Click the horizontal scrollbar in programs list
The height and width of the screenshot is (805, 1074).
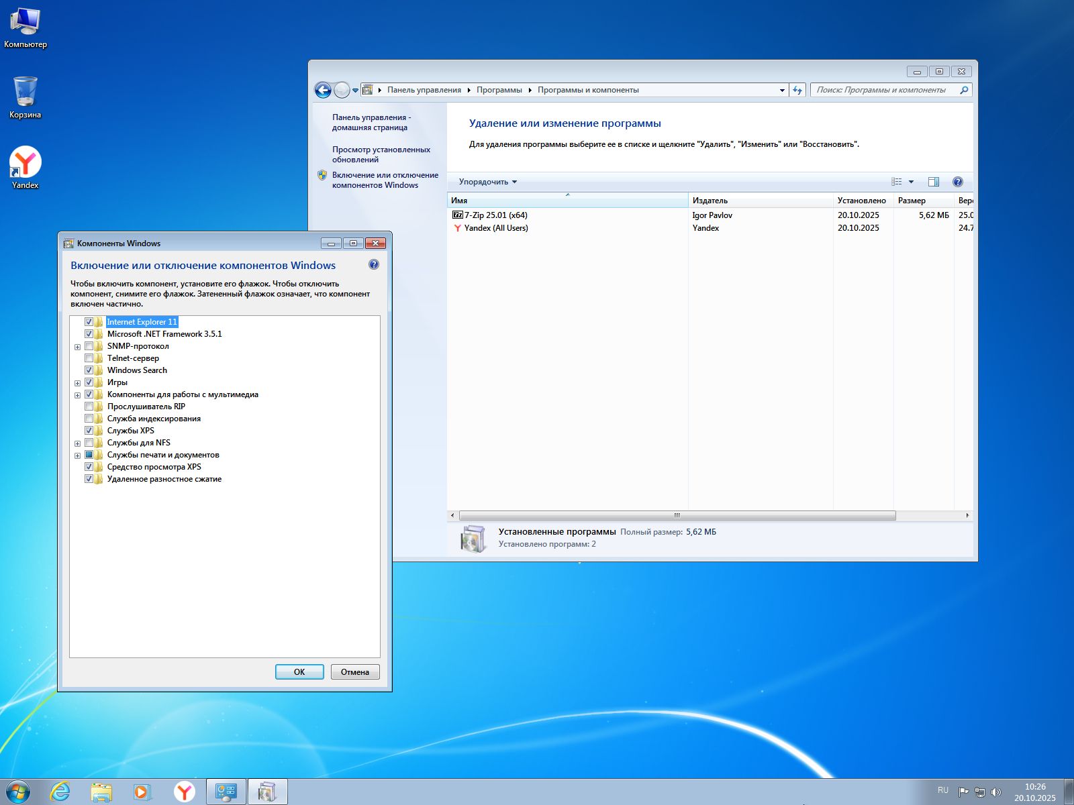tap(677, 515)
